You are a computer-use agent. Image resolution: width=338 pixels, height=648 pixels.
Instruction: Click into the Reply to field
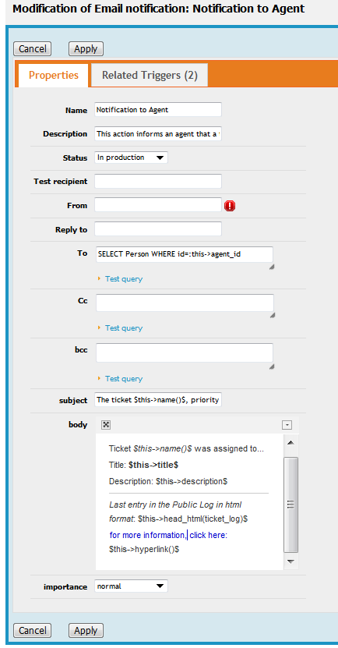click(x=158, y=229)
